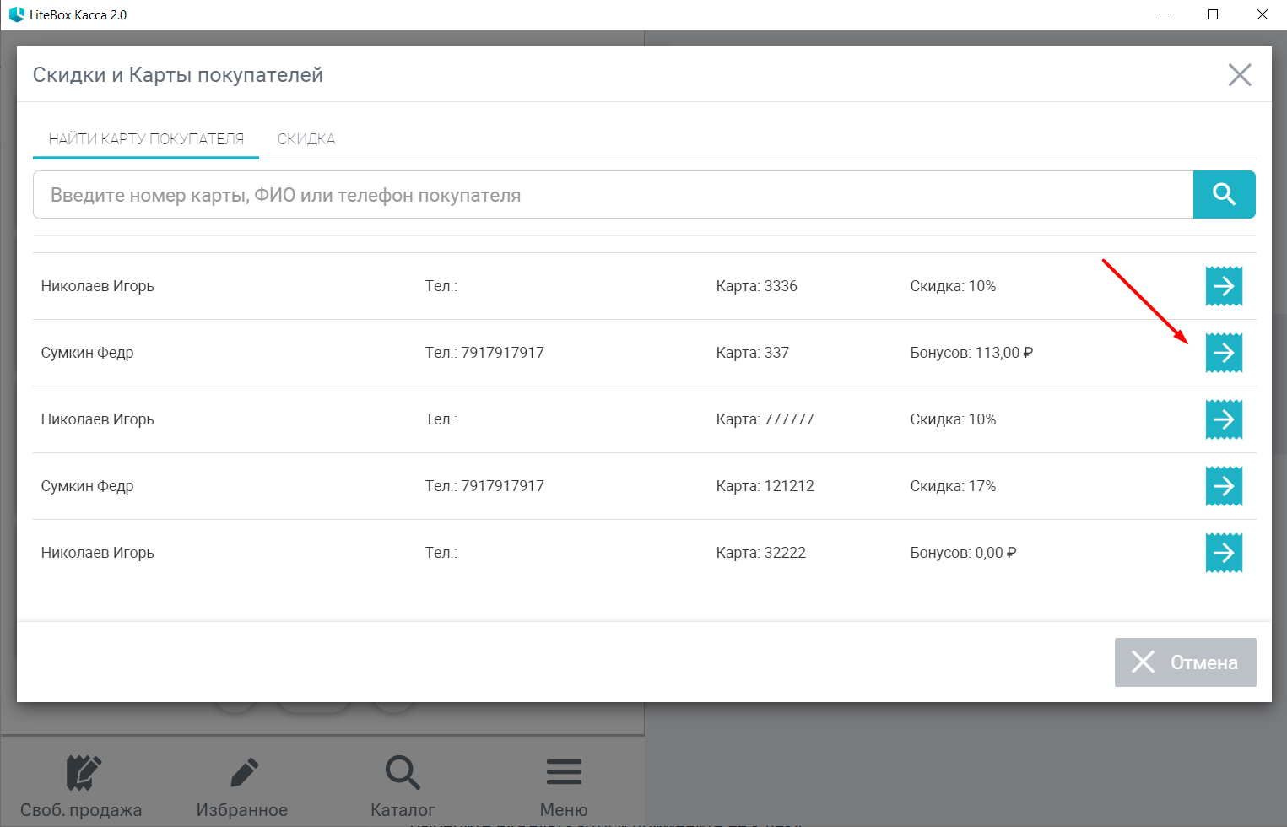Click Карта: 337 text
1287x827 pixels.
752,353
